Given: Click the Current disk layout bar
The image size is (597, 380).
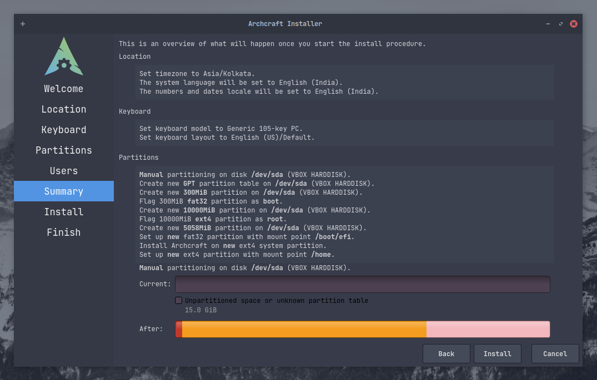Looking at the screenshot, I should (x=363, y=284).
